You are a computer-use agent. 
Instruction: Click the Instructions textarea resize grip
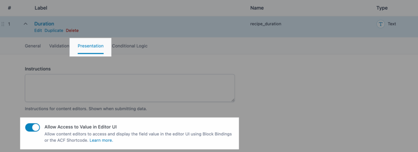coord(233,100)
